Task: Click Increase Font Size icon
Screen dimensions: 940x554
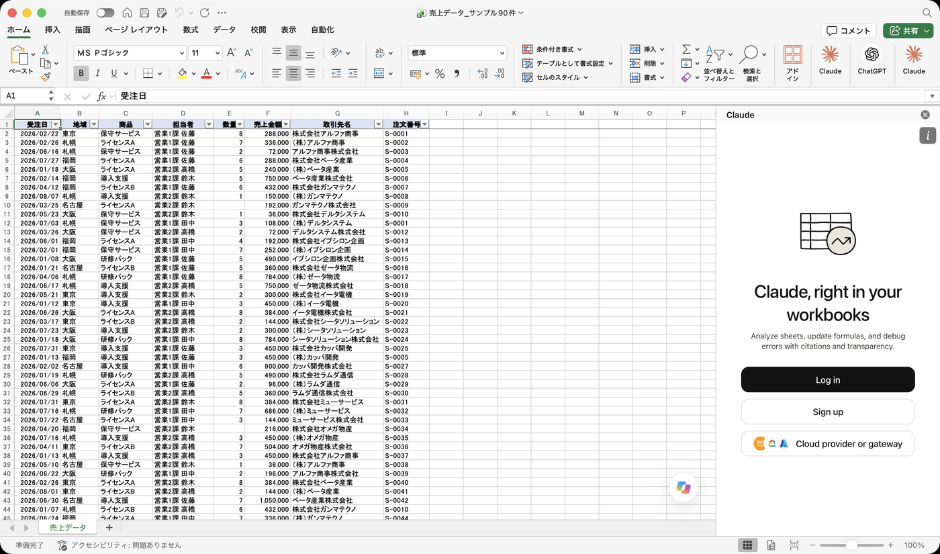Action: [232, 53]
